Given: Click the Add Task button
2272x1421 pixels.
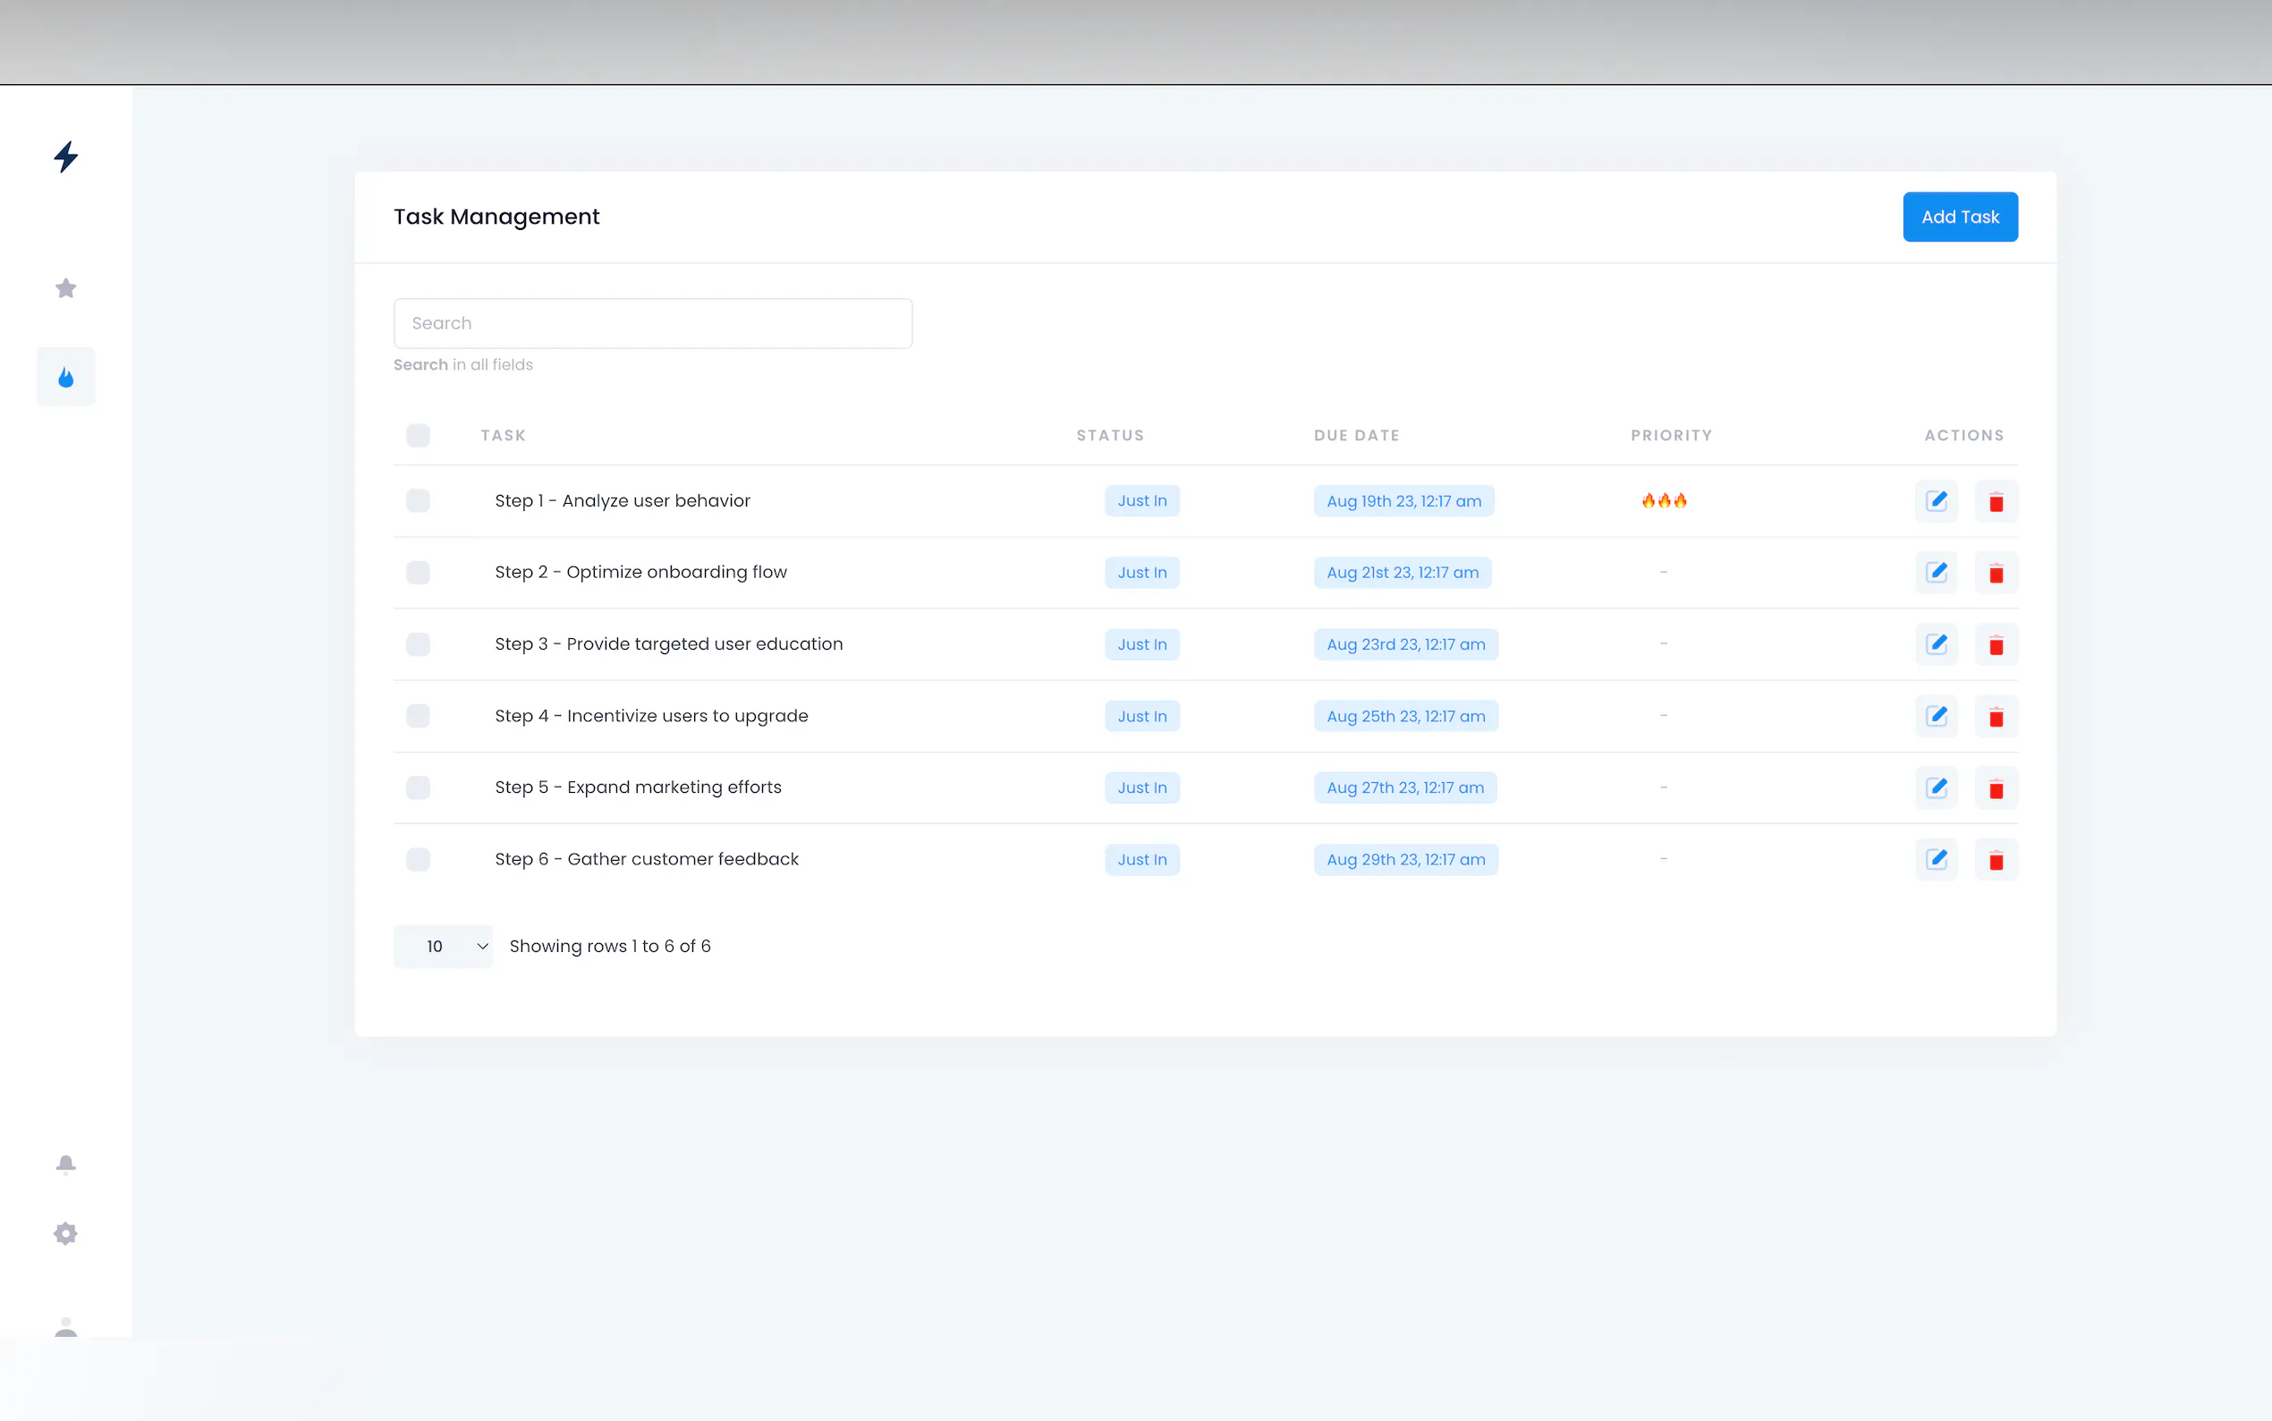Looking at the screenshot, I should [x=1959, y=217].
